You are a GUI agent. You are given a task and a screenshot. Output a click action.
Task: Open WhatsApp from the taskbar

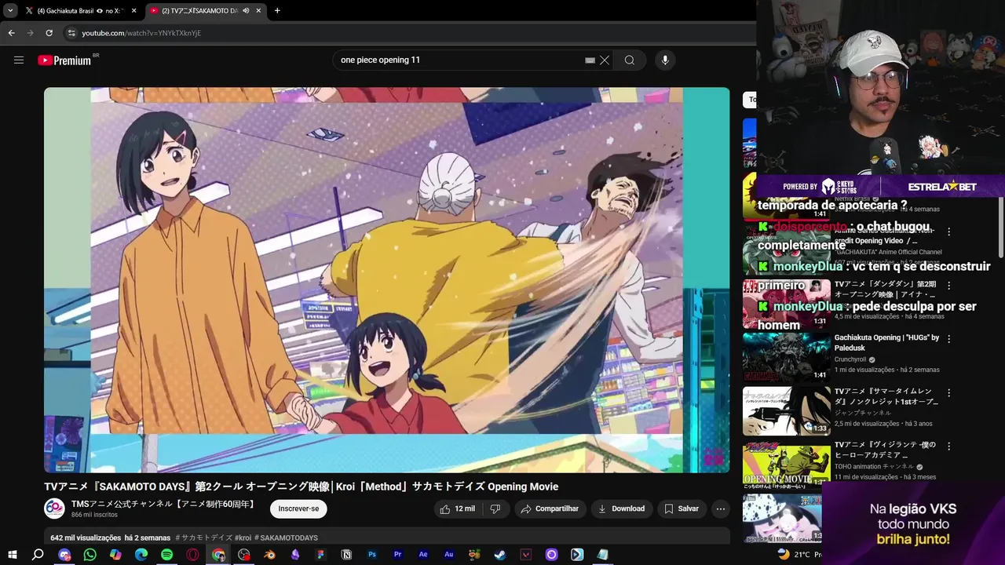point(90,554)
